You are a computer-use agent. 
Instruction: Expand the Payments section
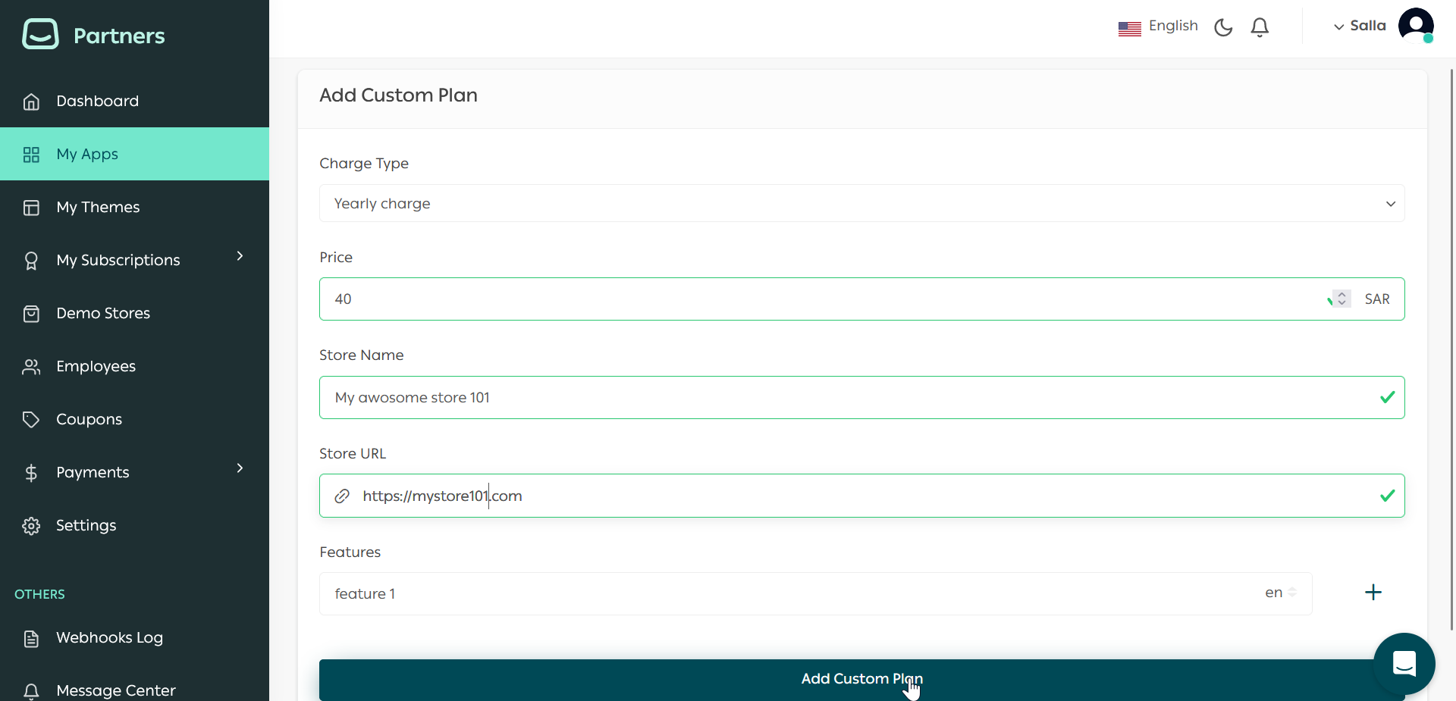(x=240, y=470)
